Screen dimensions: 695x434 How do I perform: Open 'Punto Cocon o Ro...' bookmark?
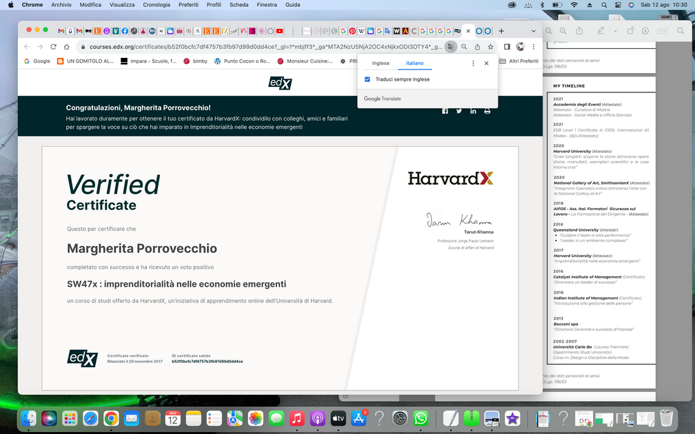click(242, 61)
